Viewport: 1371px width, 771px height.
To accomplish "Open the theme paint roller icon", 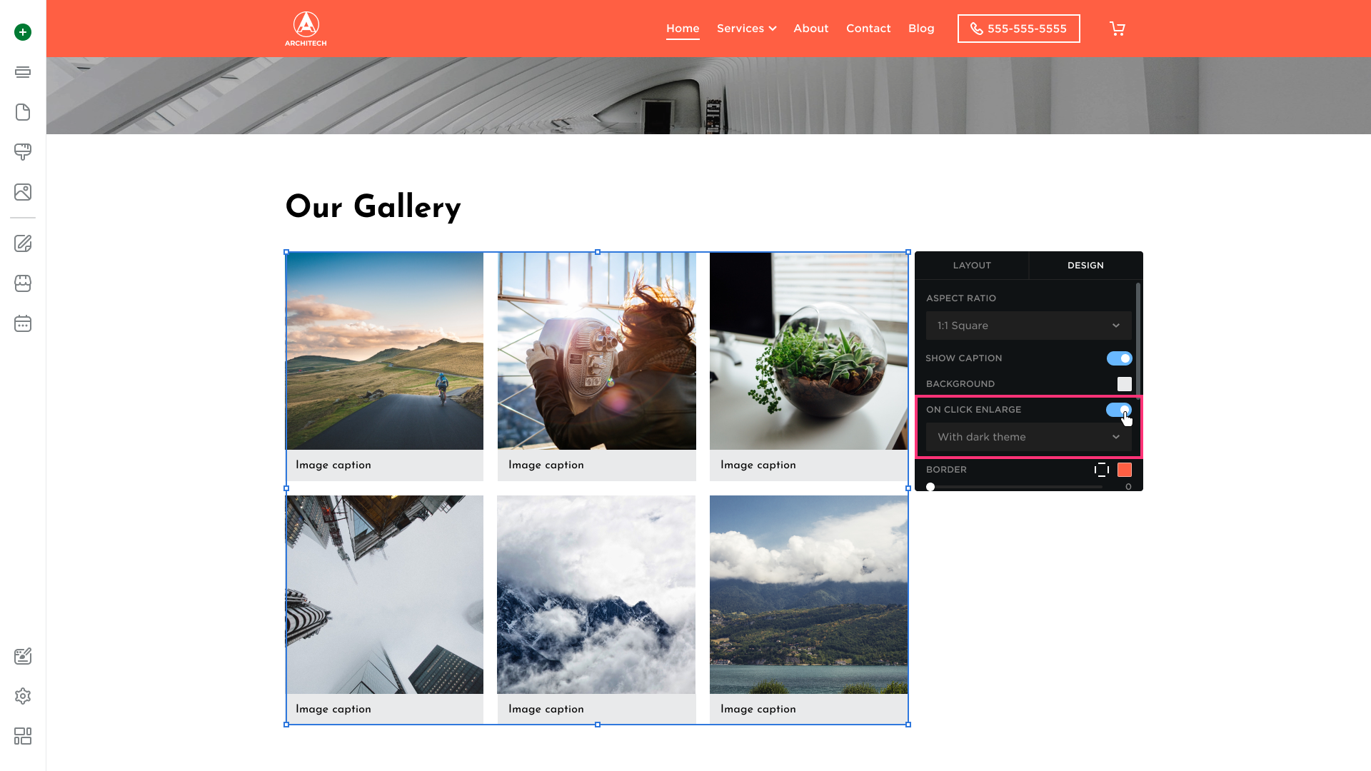I will pos(23,152).
